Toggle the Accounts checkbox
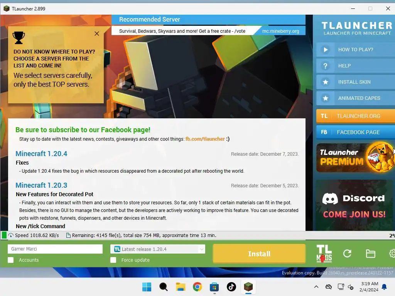Viewport: 395px width, 296px height. coord(10,260)
